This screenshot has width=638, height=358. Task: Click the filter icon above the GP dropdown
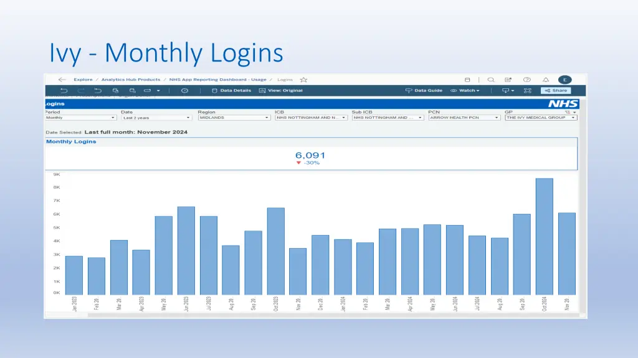[x=568, y=112]
